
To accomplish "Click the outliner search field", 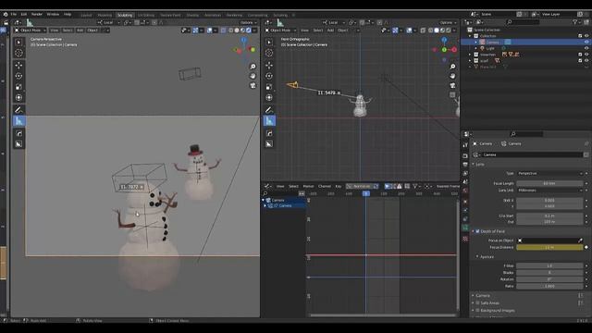I will [523, 22].
